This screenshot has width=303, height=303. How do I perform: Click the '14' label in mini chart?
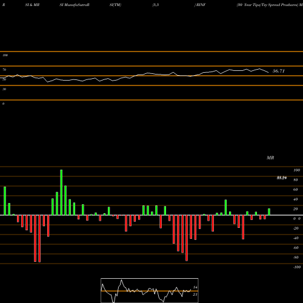195,287
